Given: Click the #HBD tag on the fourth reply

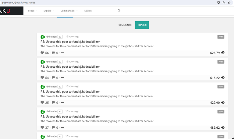Looking at the screenshot, I should coord(221,111).
